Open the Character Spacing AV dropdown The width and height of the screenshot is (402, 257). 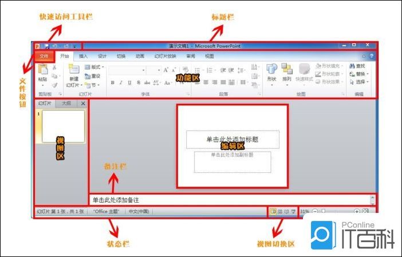pos(156,82)
